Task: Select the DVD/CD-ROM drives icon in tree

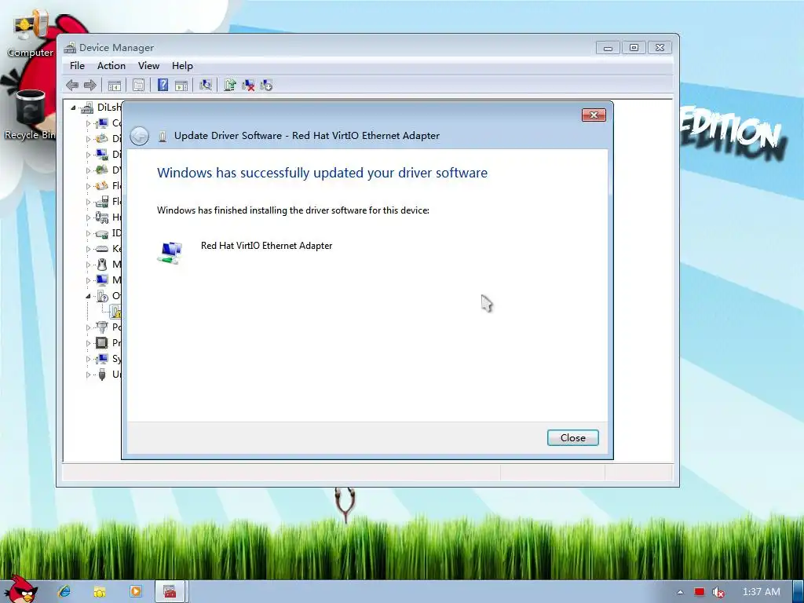Action: tap(102, 170)
